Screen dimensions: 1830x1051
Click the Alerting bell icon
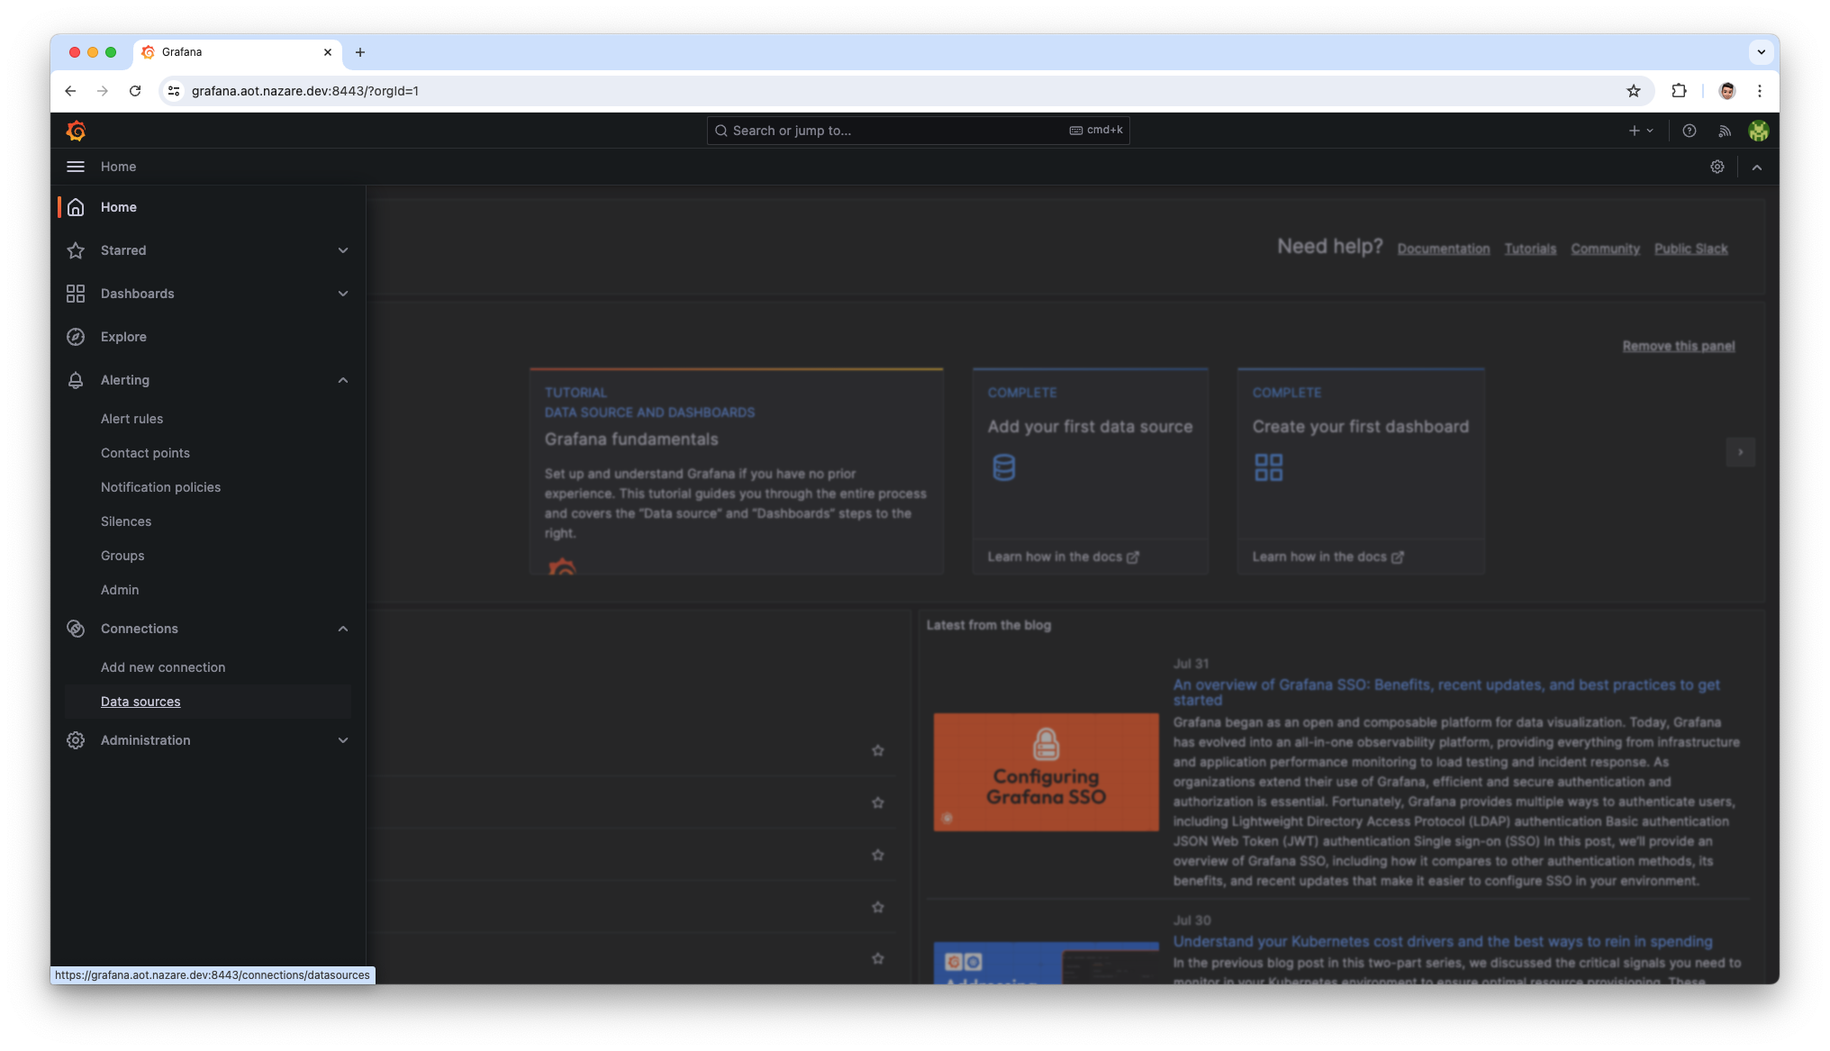click(x=76, y=380)
